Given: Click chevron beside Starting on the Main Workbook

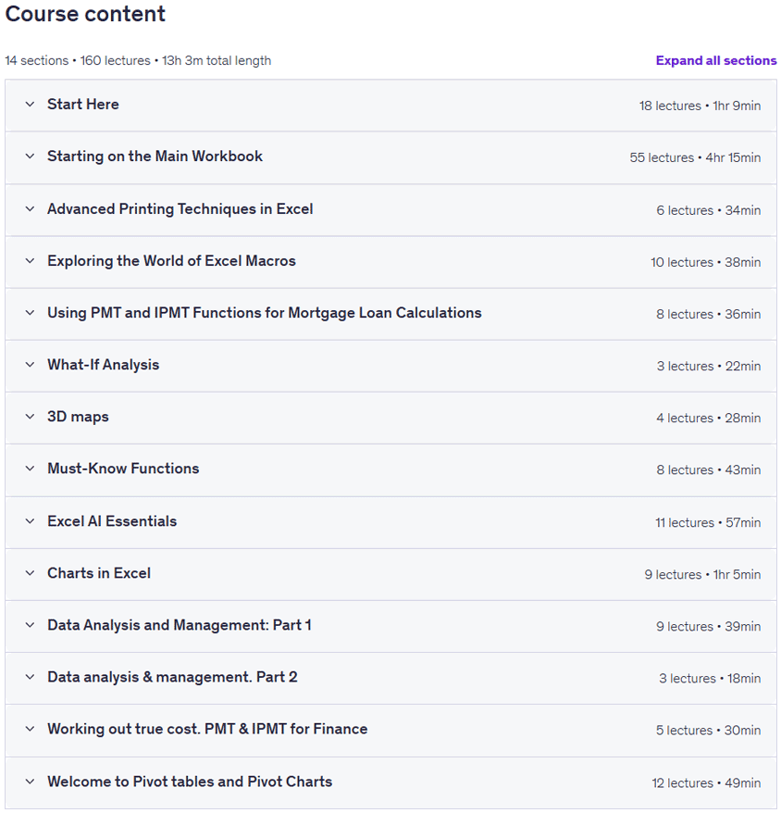Looking at the screenshot, I should (x=30, y=156).
